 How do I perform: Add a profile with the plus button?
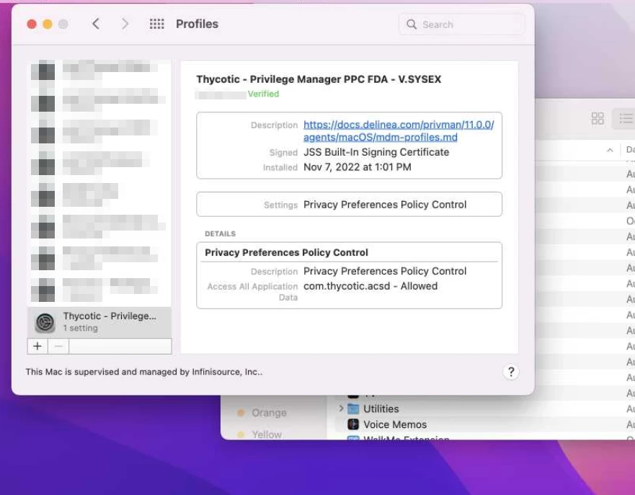tap(37, 347)
